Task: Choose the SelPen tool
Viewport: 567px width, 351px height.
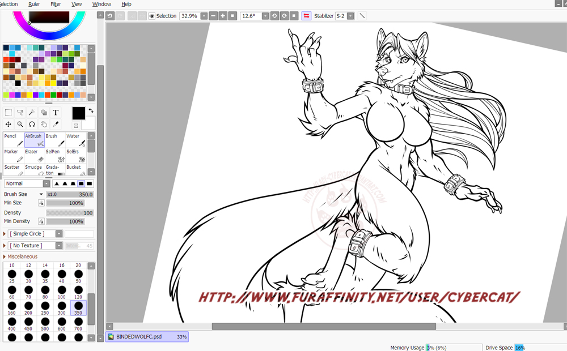Action: tap(55, 156)
